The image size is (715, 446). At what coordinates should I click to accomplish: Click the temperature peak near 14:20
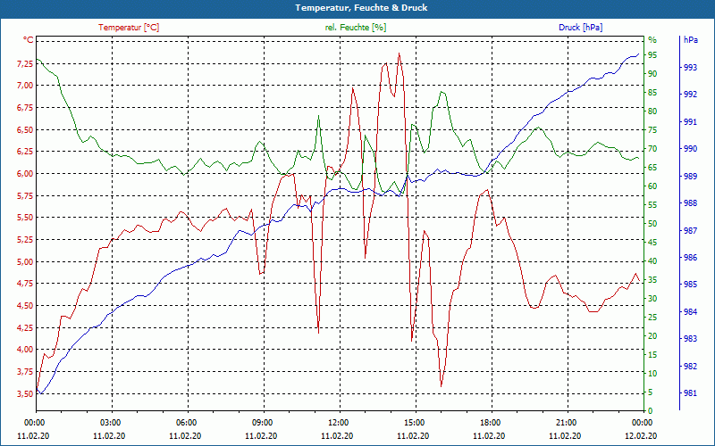399,54
